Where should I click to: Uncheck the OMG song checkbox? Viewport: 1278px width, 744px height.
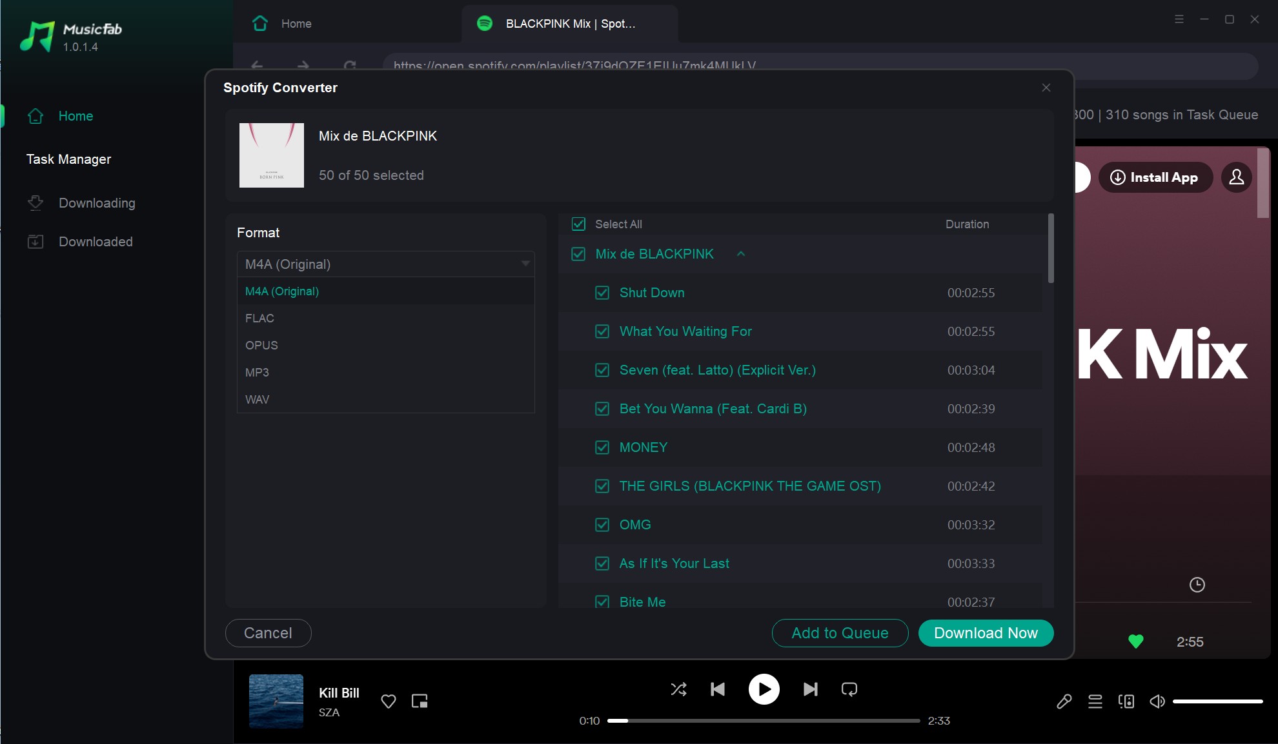pos(602,525)
